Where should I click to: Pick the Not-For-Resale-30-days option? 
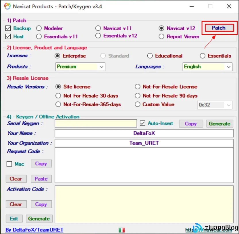pyautogui.click(x=58, y=96)
